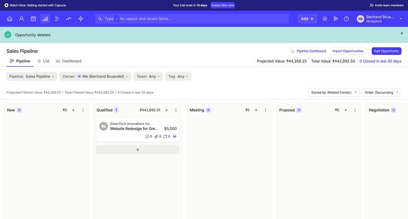The width and height of the screenshot is (408, 219).
Task: Switch to the List tab
Action: point(43,61)
